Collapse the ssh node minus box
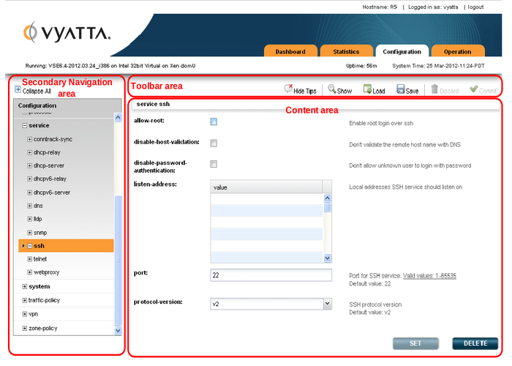Viewport: 512px width, 366px height. (x=30, y=246)
